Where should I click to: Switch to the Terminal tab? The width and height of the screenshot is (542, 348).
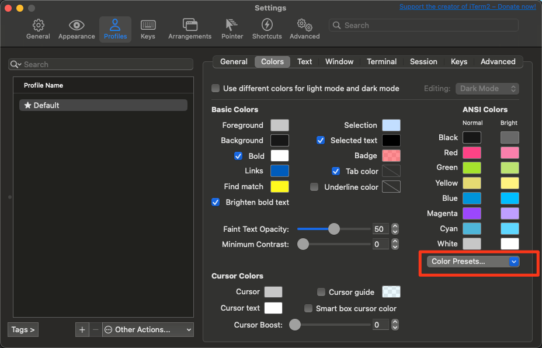[381, 62]
